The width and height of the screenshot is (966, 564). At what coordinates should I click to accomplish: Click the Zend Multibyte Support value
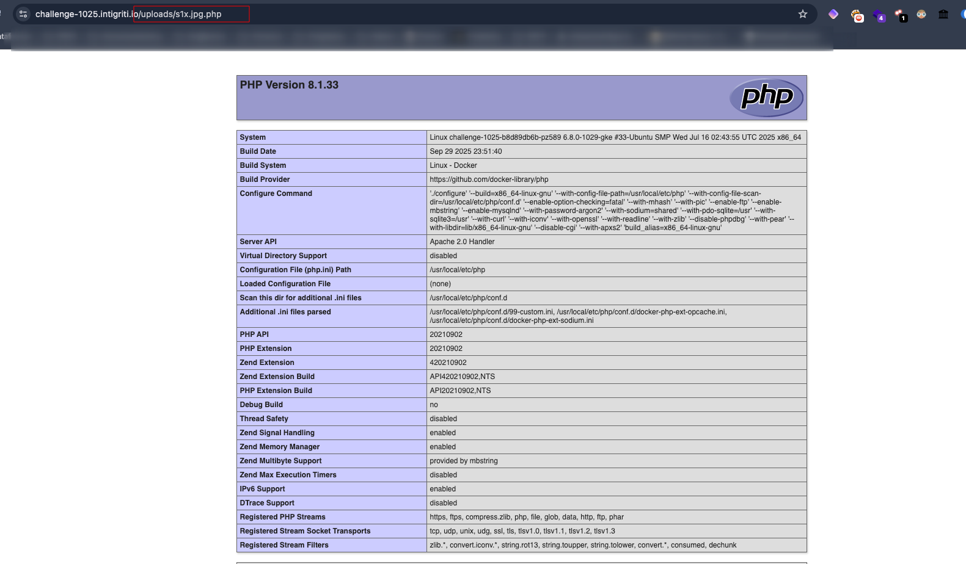click(x=463, y=461)
